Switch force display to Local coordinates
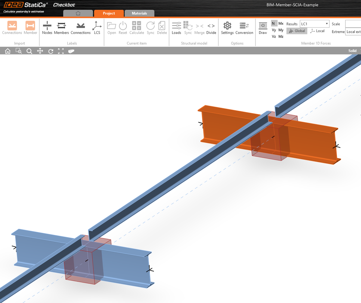 click(317, 31)
